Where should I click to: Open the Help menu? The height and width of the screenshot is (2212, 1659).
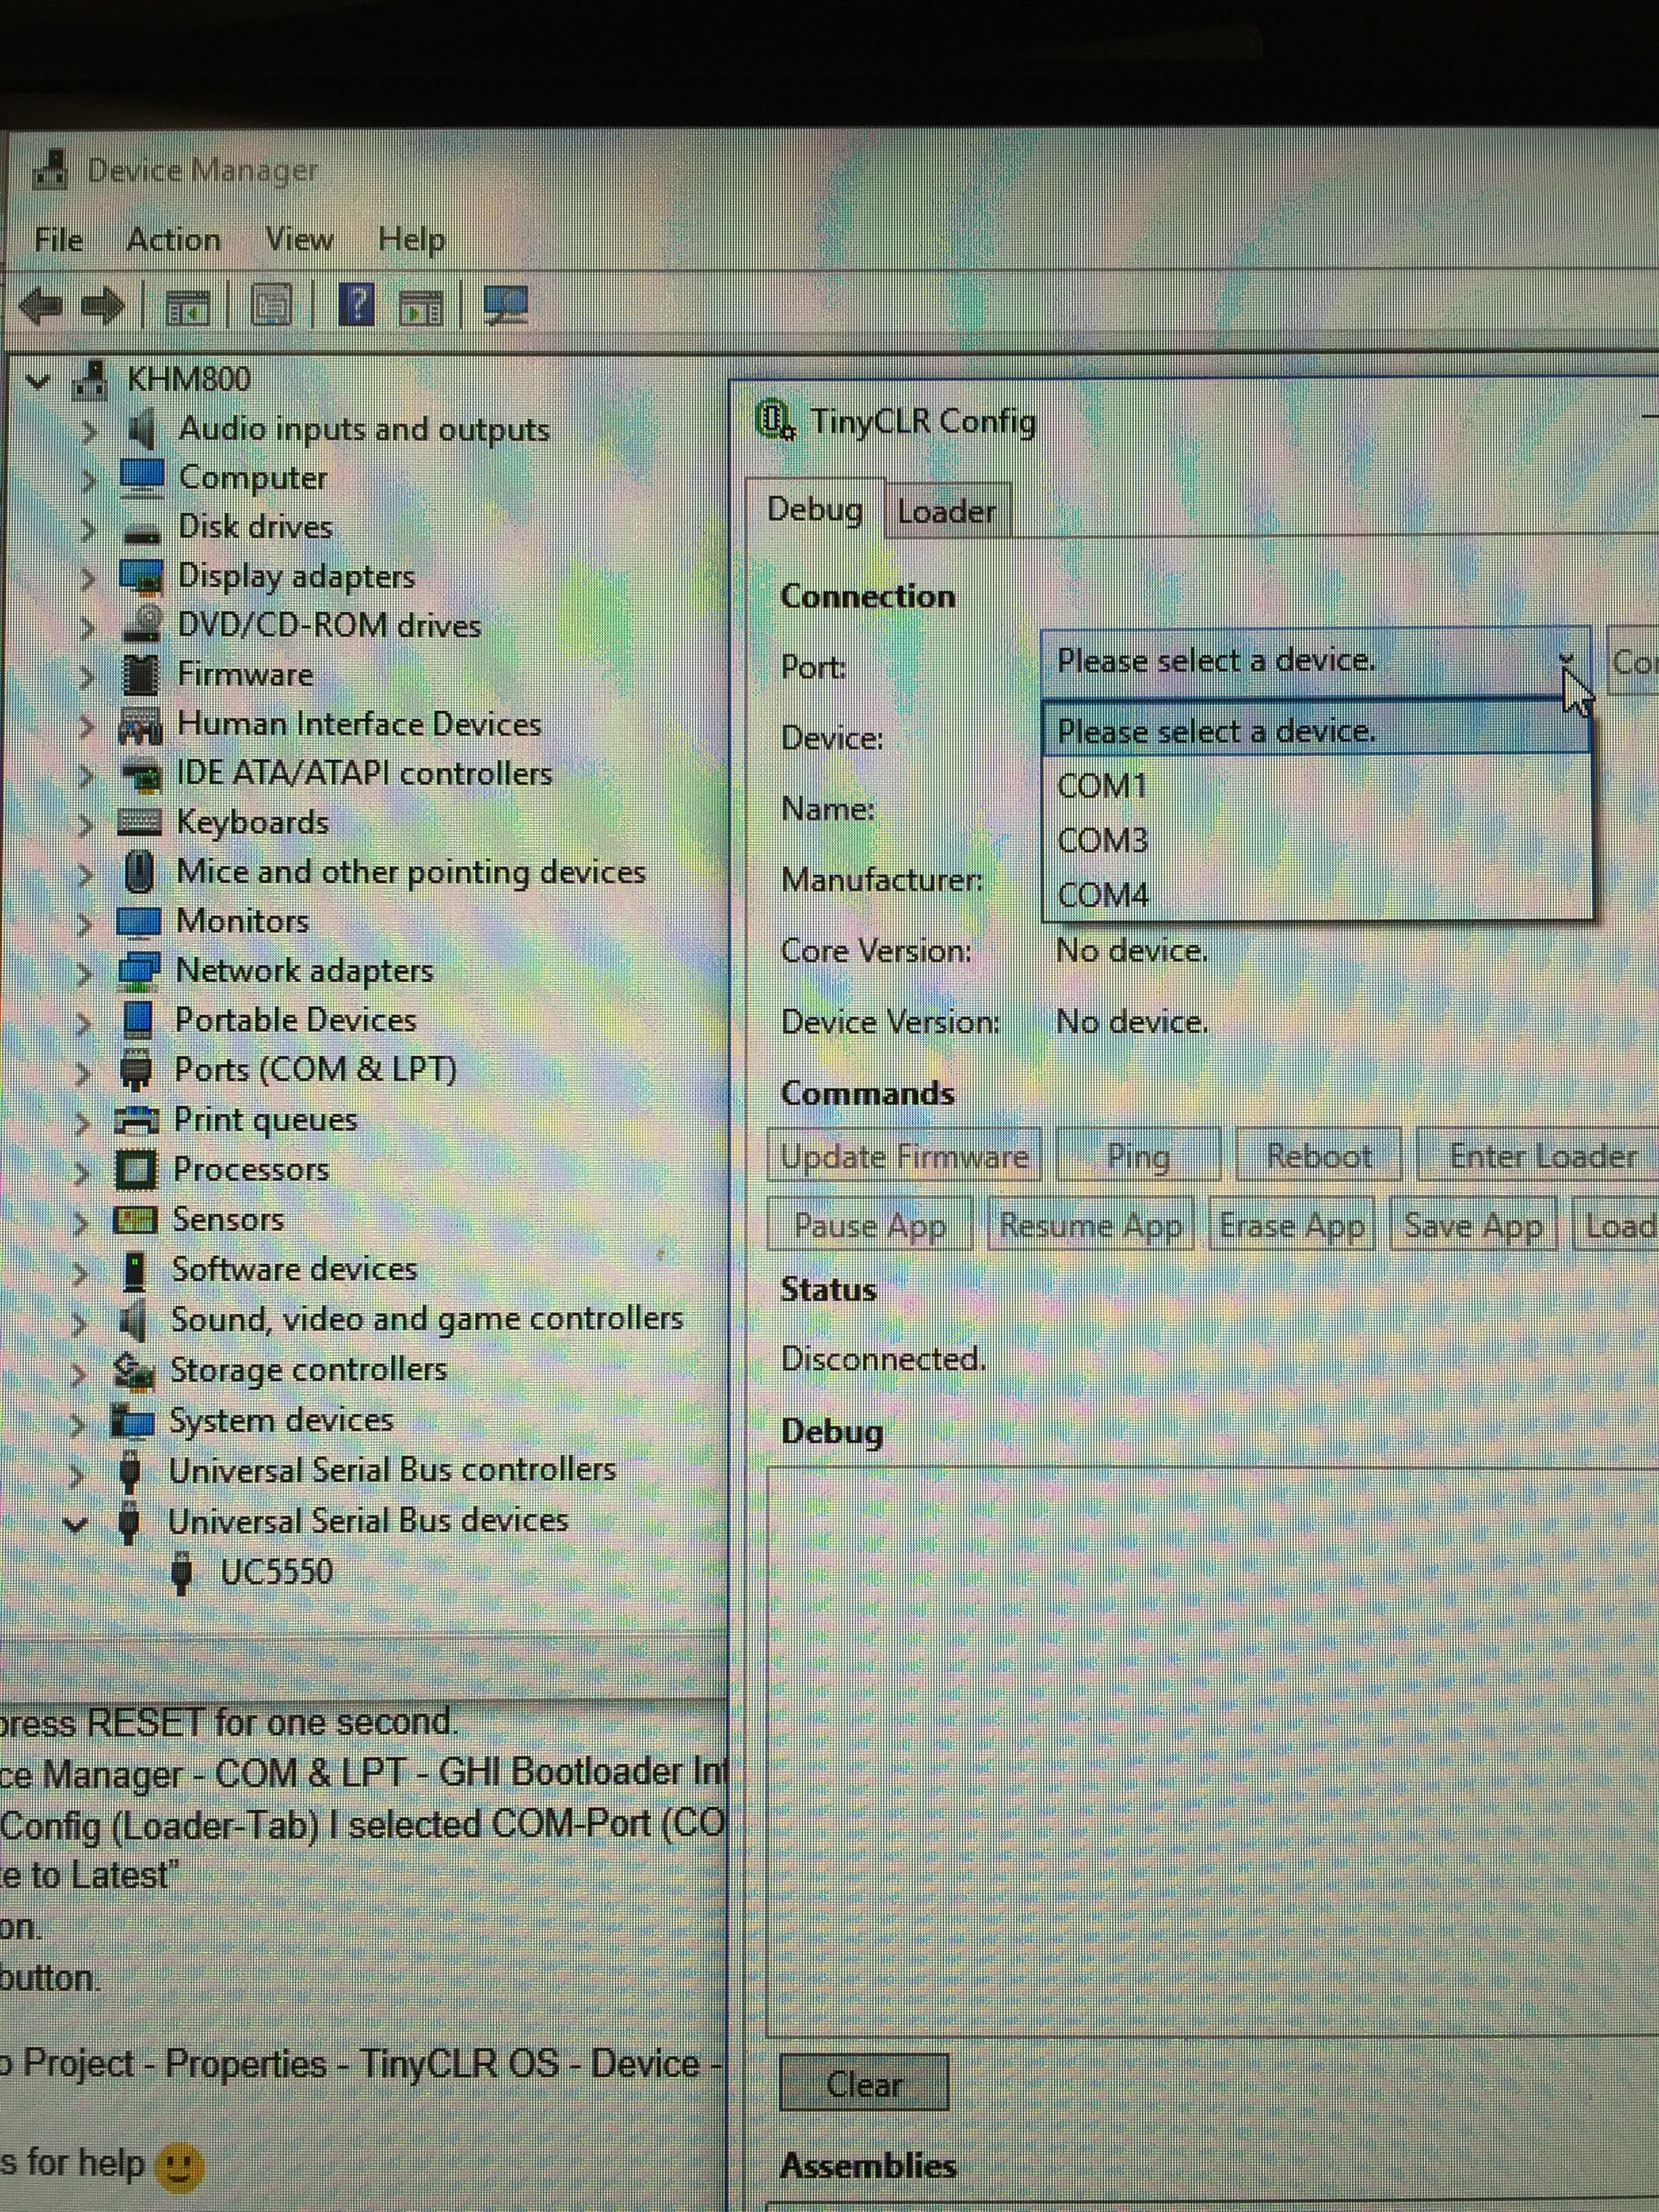pyautogui.click(x=411, y=240)
